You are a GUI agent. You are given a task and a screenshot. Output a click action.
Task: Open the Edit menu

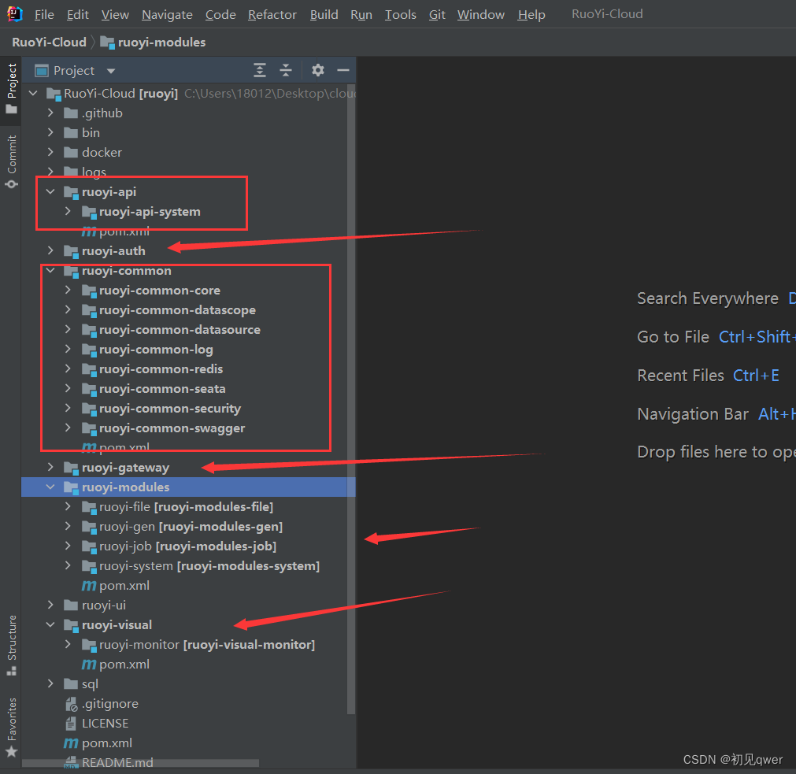78,15
